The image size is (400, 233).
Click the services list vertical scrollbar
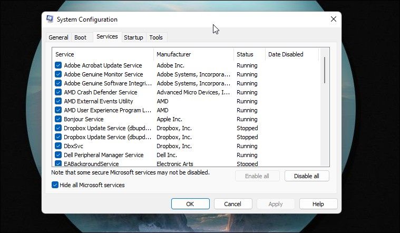(x=325, y=70)
